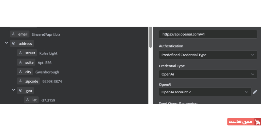This screenshot has width=261, height=130.
Task: Click the Gwenborough city value
Action: pos(47,72)
